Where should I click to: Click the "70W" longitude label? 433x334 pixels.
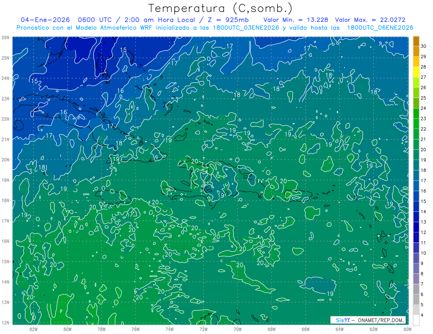coord(237,329)
